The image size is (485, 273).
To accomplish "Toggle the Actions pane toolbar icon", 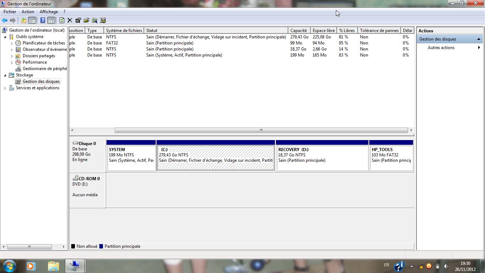I will (x=51, y=20).
